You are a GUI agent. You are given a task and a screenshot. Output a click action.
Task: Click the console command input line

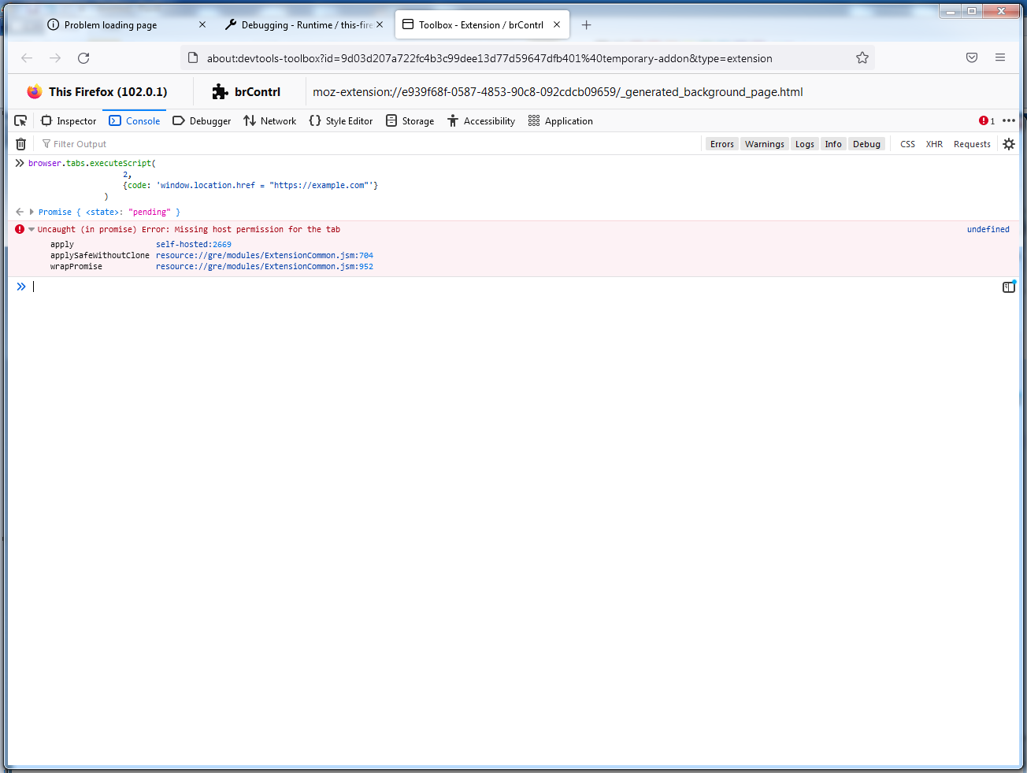[512, 287]
